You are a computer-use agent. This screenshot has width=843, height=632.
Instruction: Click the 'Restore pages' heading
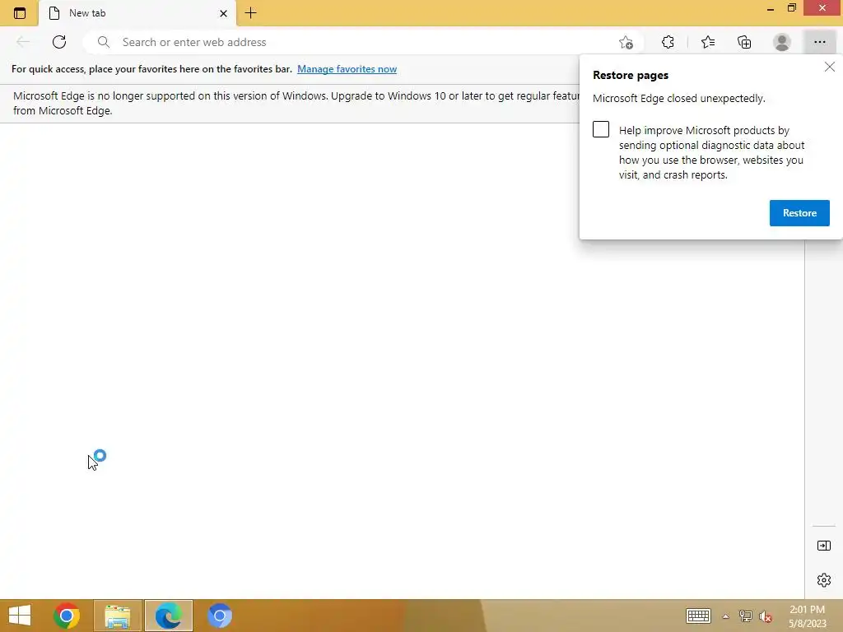click(x=631, y=75)
